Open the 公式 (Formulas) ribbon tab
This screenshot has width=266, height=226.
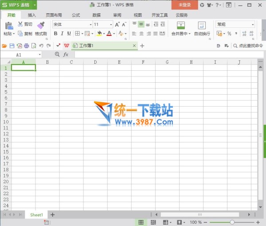tap(76, 15)
